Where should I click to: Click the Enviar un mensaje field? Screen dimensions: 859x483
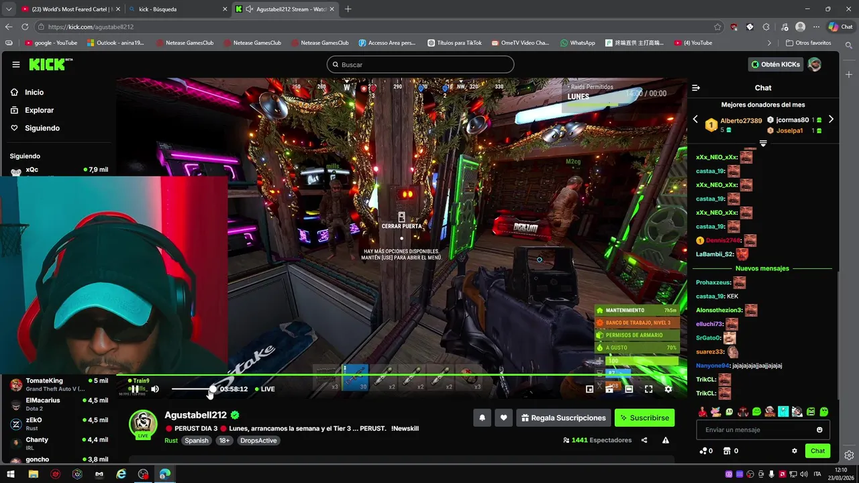763,430
